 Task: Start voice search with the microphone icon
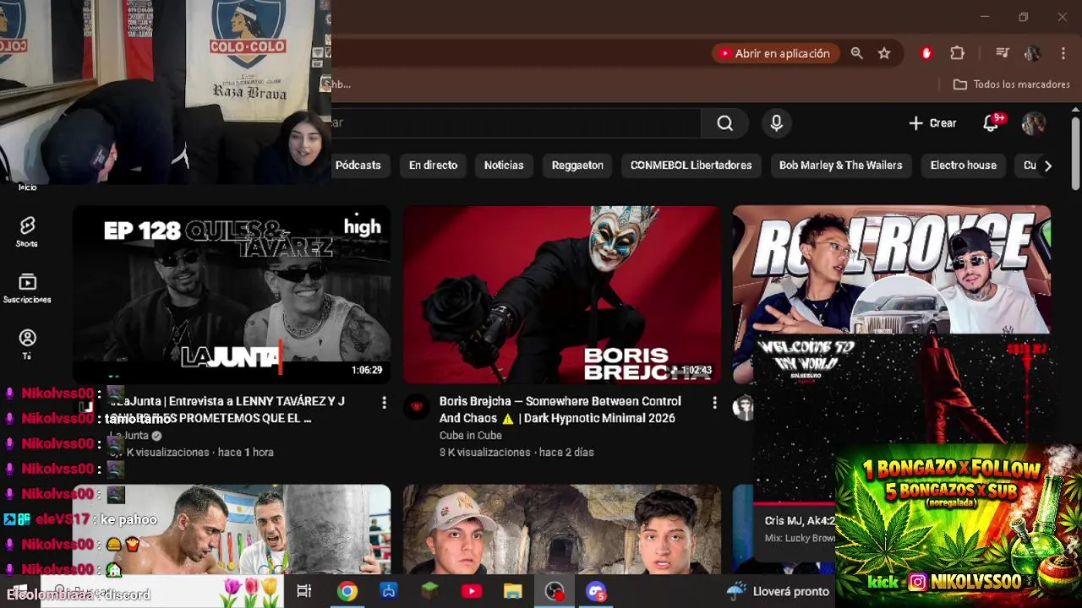pos(776,123)
